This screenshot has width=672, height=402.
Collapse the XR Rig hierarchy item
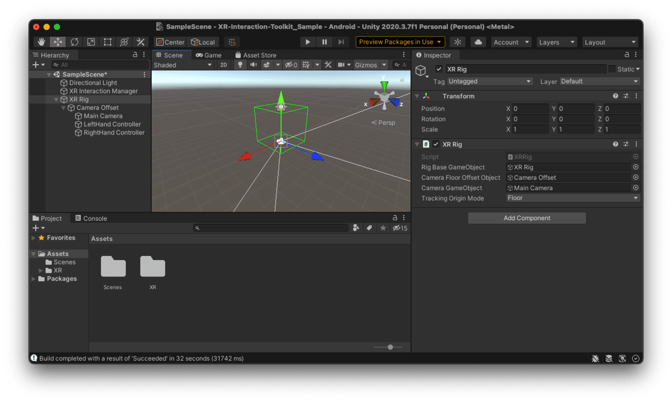point(56,99)
